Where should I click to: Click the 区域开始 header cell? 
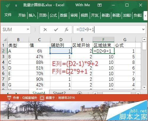pyautogui.click(x=82, y=45)
